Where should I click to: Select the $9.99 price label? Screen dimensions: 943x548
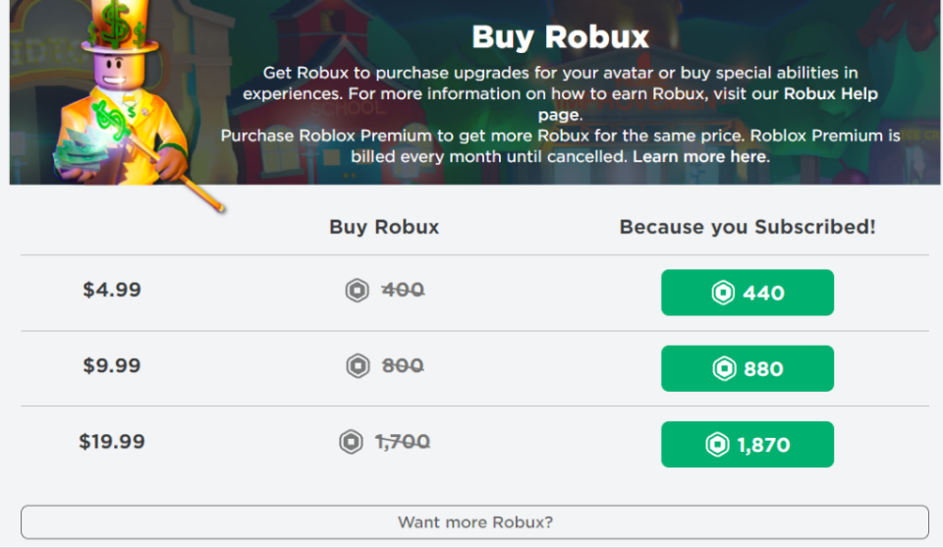click(x=112, y=365)
